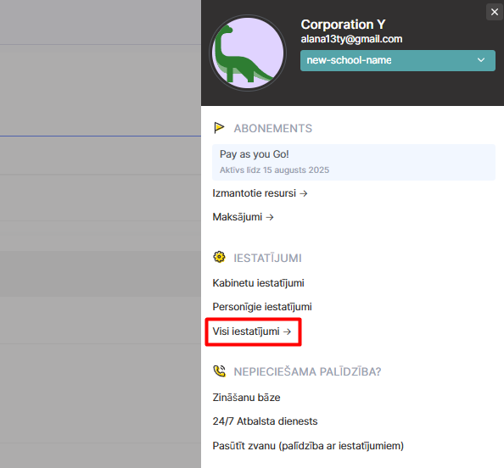The width and height of the screenshot is (504, 468).
Task: Click the Iestatījumi gear icon
Action: coord(219,257)
